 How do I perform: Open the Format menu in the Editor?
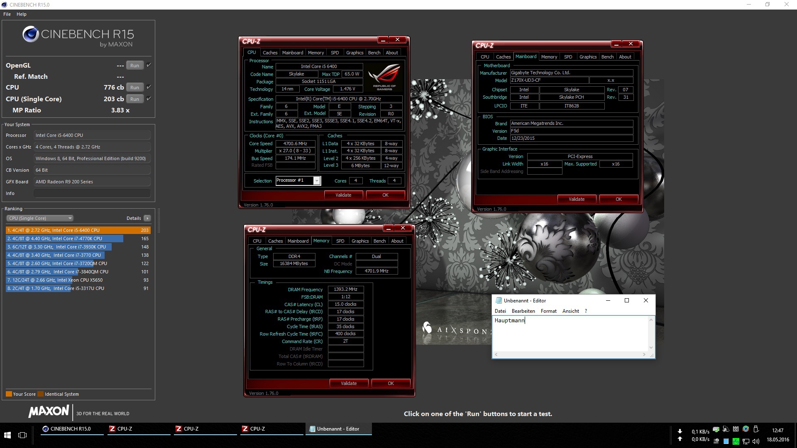click(x=548, y=311)
